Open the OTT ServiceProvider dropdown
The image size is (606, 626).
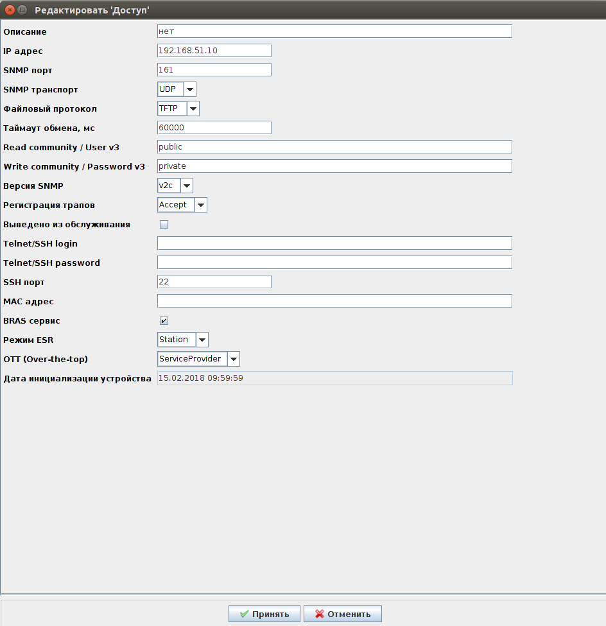coord(198,359)
